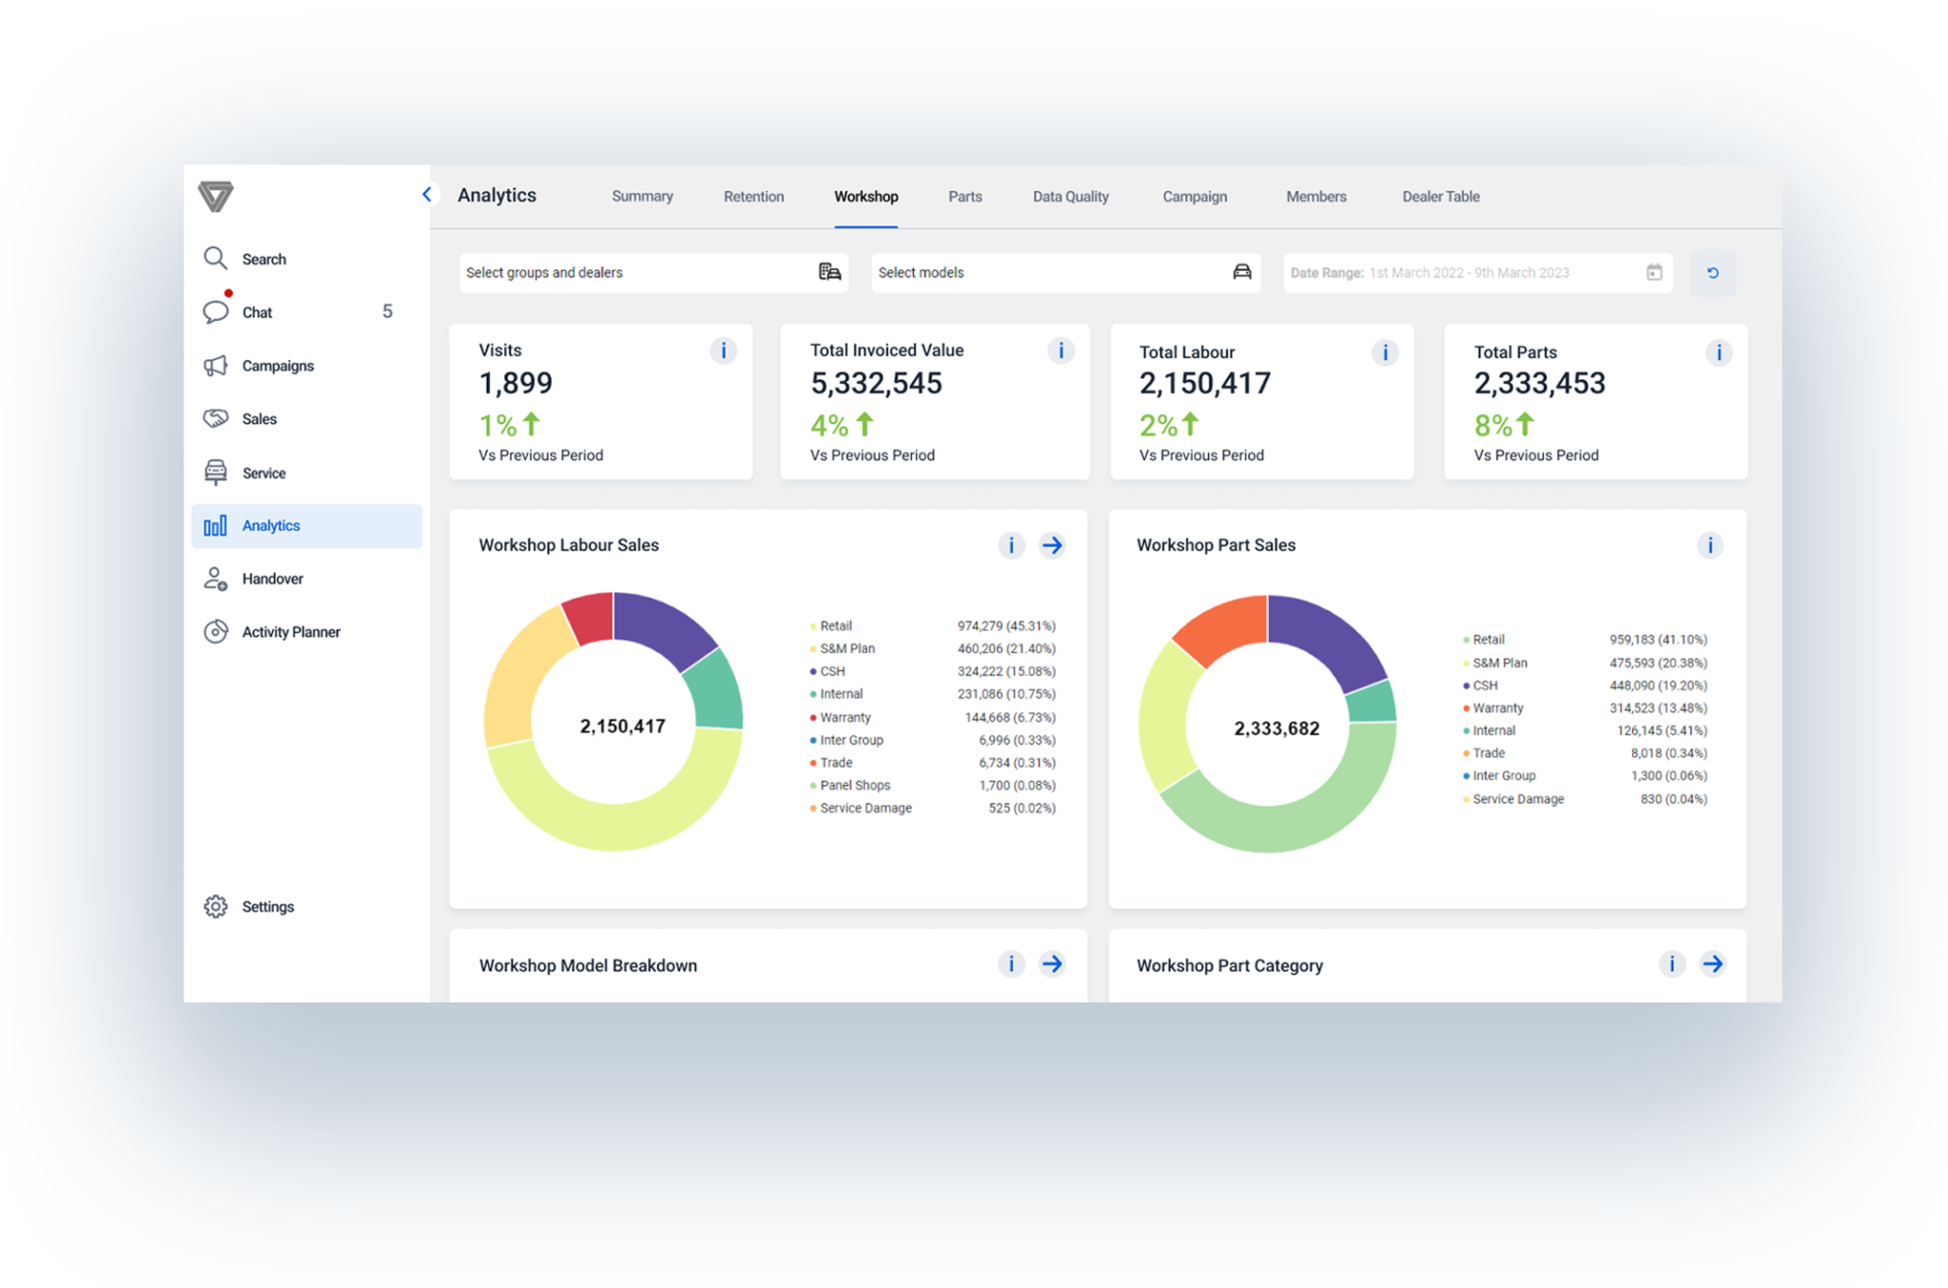The height and width of the screenshot is (1288, 1948).
Task: Open Chat from the sidebar
Action: [x=257, y=312]
